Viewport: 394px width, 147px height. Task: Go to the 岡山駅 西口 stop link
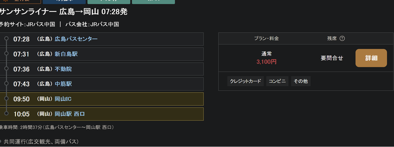70,114
